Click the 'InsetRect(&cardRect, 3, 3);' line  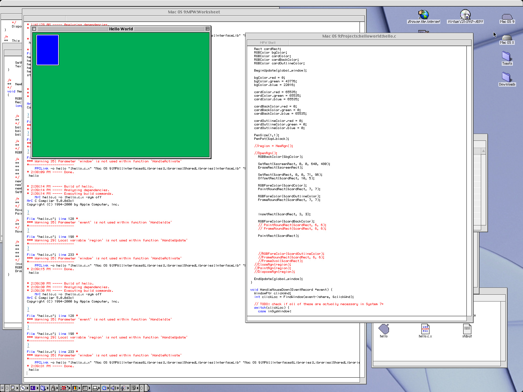tap(284, 214)
